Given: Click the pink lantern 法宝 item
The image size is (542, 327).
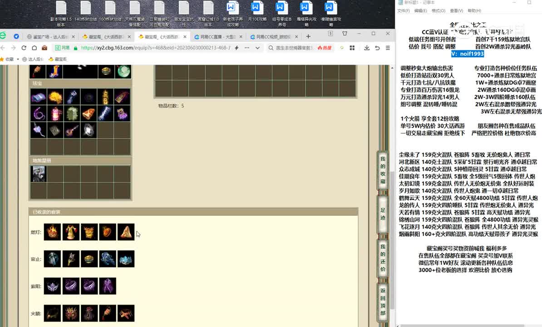Looking at the screenshot, I should coord(55,113).
